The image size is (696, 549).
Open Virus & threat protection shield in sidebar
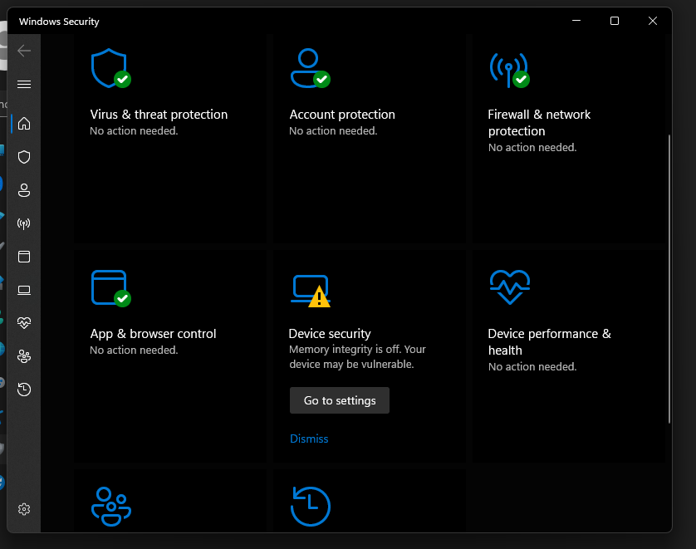(x=24, y=157)
